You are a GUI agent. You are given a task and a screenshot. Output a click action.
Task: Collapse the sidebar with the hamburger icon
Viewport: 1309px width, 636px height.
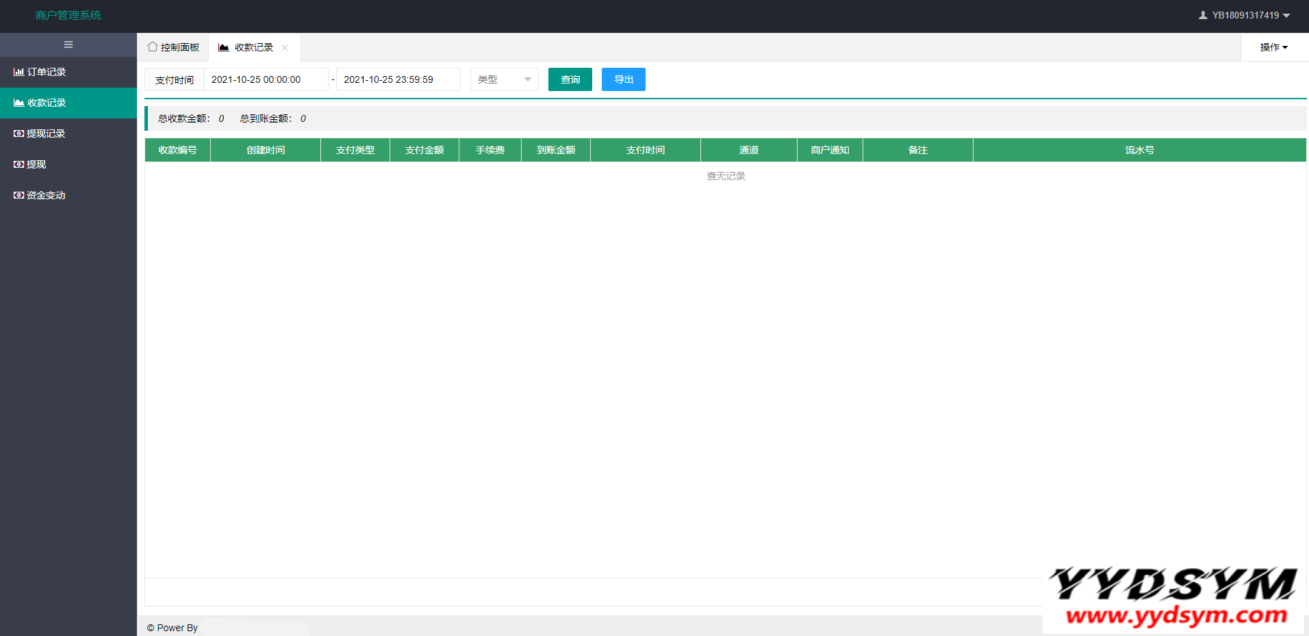68,44
